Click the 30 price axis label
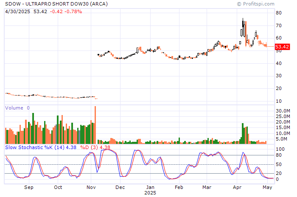 pyautogui.click(x=279, y=76)
